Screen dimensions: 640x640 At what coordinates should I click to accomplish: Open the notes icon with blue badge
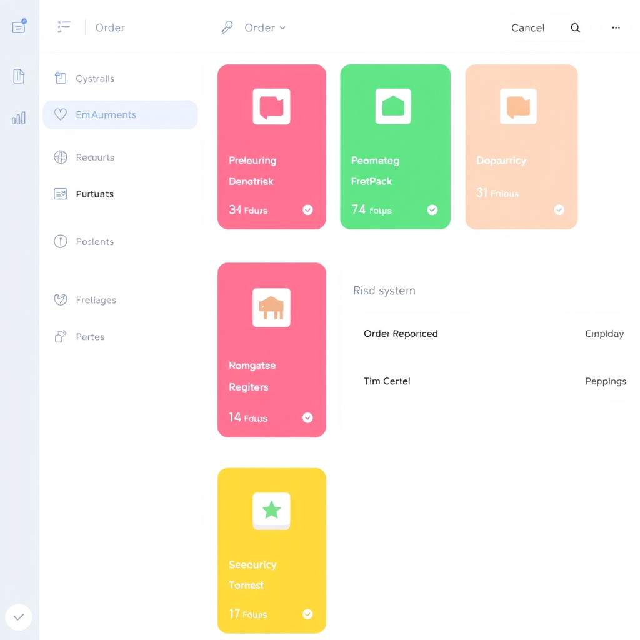[x=19, y=26]
